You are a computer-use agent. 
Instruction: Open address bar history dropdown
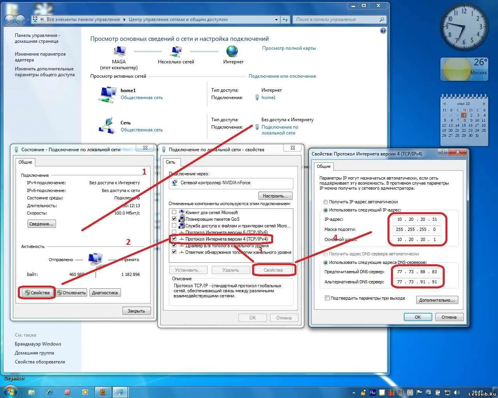click(276, 19)
